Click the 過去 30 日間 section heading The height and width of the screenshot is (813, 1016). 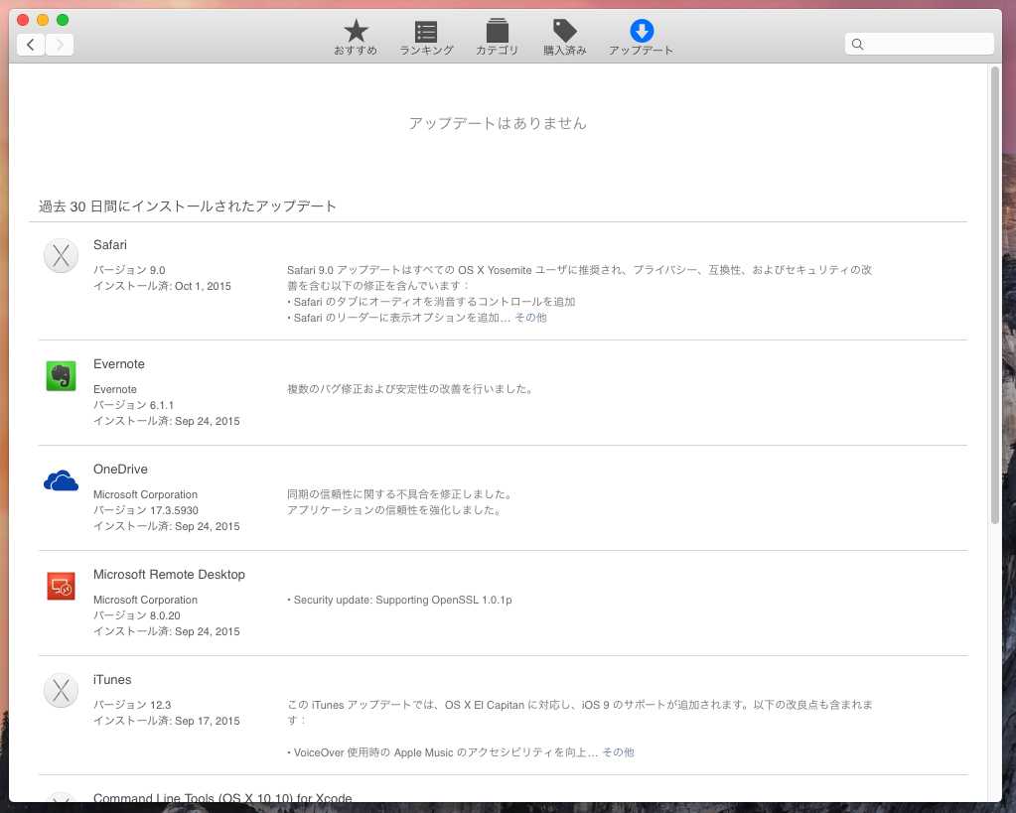pyautogui.click(x=188, y=206)
